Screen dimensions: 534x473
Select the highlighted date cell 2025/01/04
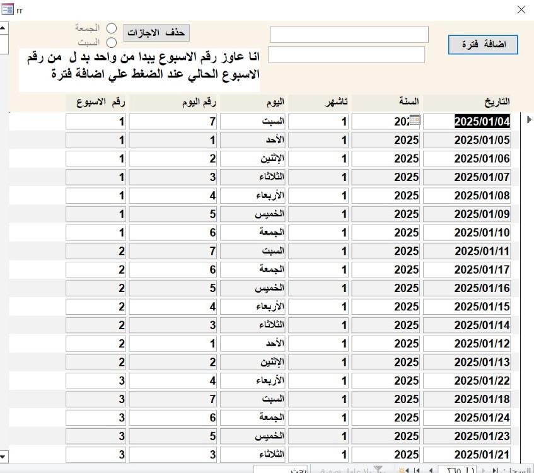[467, 122]
